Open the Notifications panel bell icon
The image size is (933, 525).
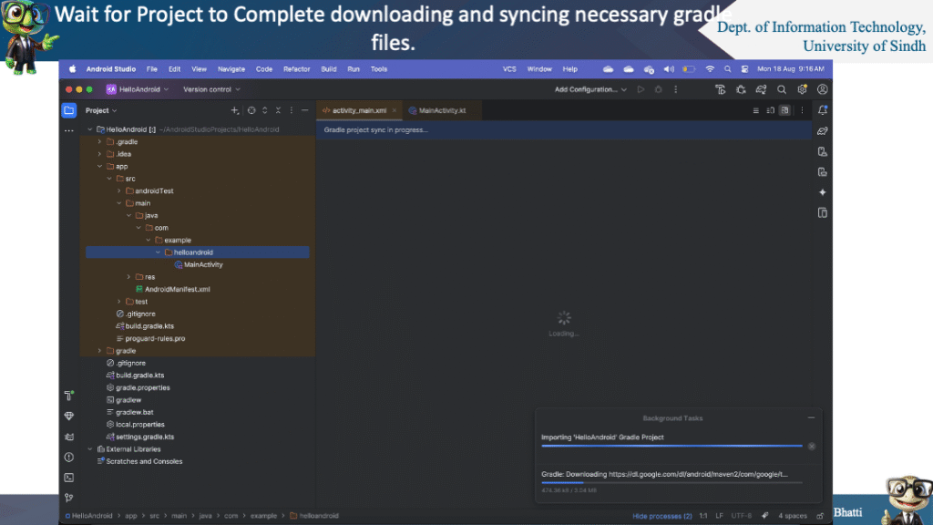click(823, 110)
